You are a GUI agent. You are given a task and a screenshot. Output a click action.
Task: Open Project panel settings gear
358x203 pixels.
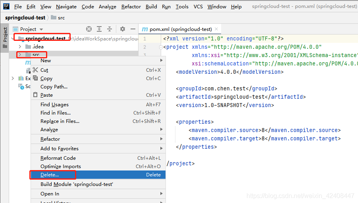tap(123, 29)
